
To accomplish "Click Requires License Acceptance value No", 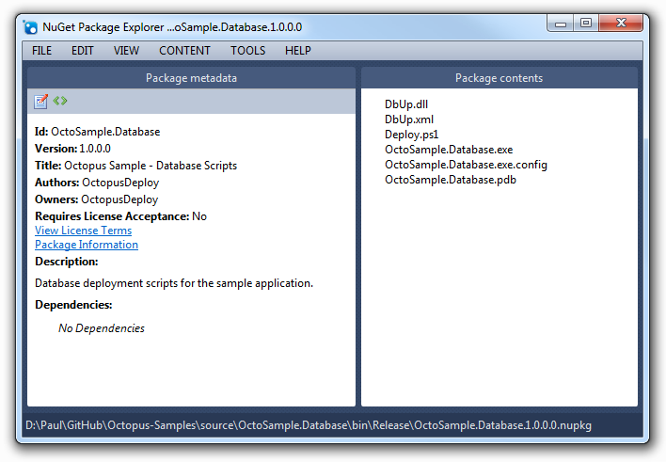I will tap(199, 216).
